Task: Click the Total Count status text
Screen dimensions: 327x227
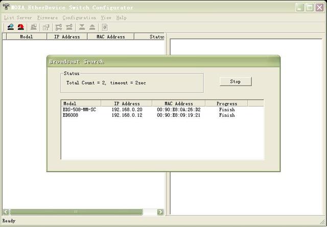Action: 106,83
